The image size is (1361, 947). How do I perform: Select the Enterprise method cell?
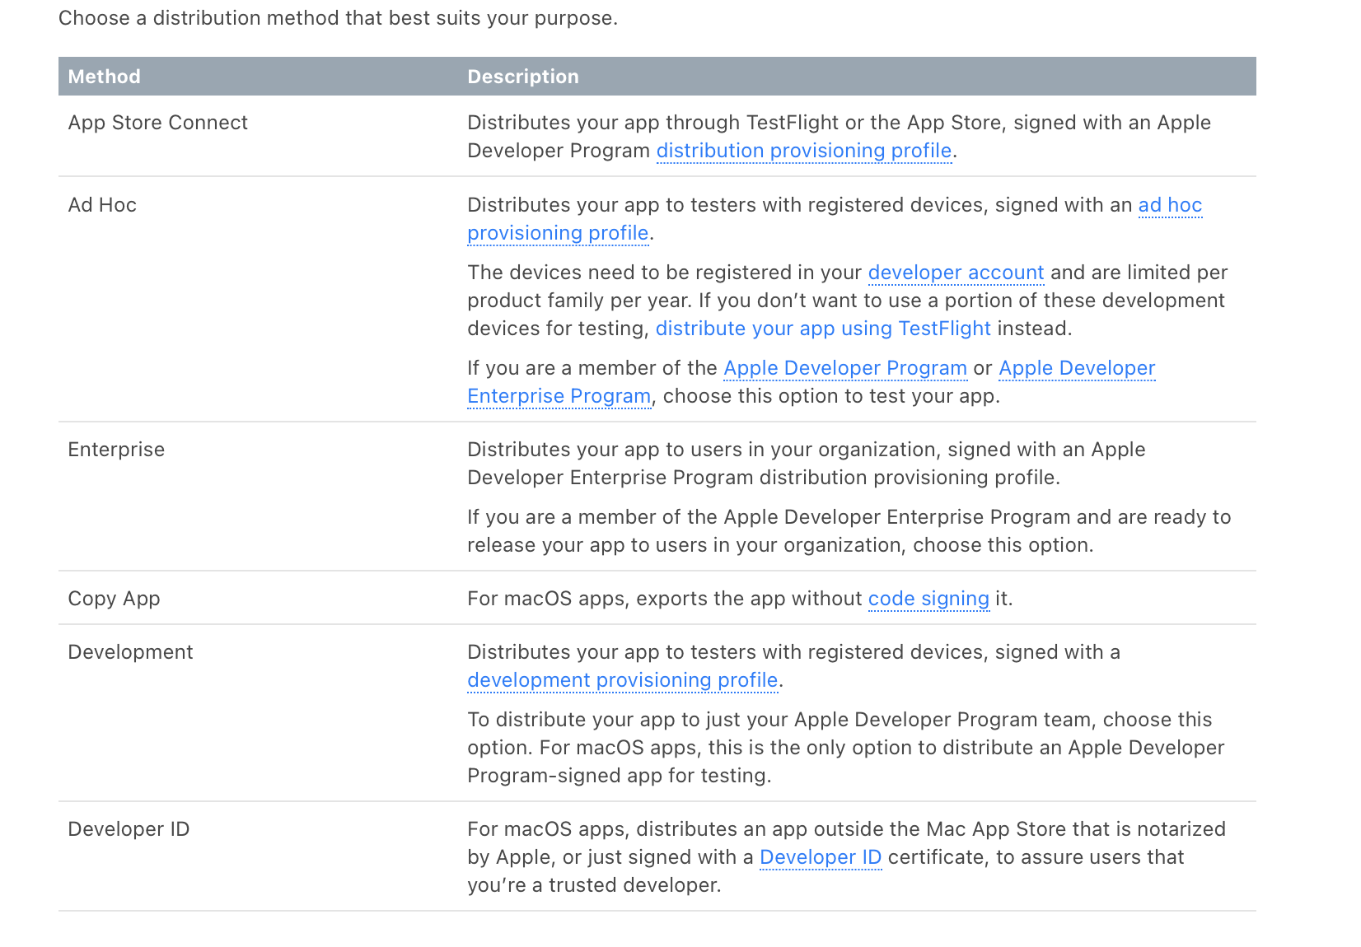(x=116, y=450)
